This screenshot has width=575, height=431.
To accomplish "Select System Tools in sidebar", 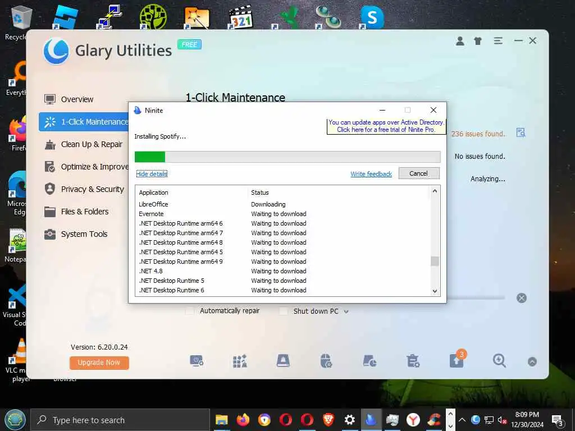I will pos(76,234).
